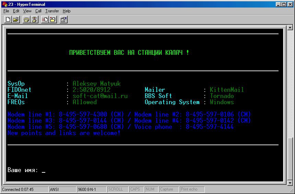Image resolution: width=295 pixels, height=194 pixels.
Task: Click the 8-495-597-4300 modem line number
Action: (83, 114)
